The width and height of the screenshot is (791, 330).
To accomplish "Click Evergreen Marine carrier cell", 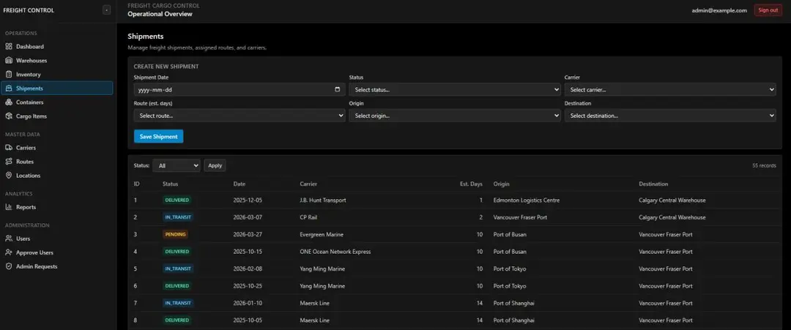I will point(322,234).
